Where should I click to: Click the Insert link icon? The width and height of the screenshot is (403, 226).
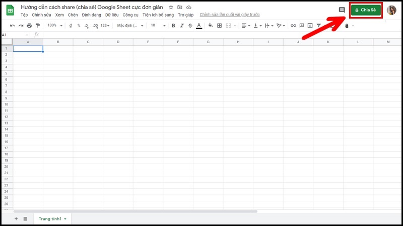(x=293, y=26)
